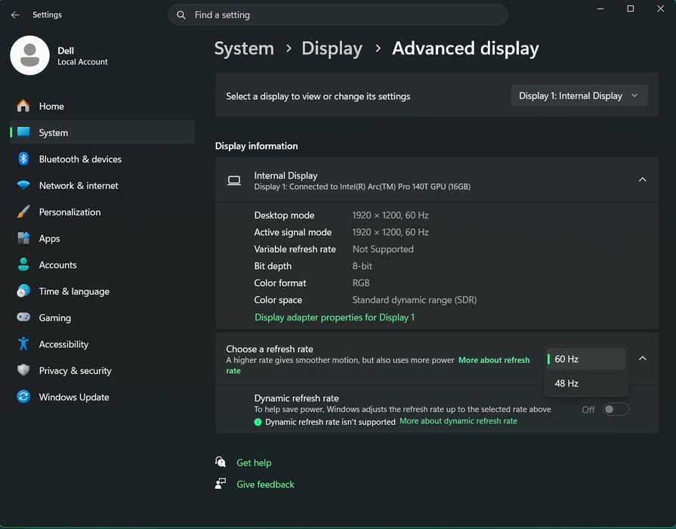Select 60 Hz refresh rate option
Screen dimensions: 676x529
coord(586,359)
